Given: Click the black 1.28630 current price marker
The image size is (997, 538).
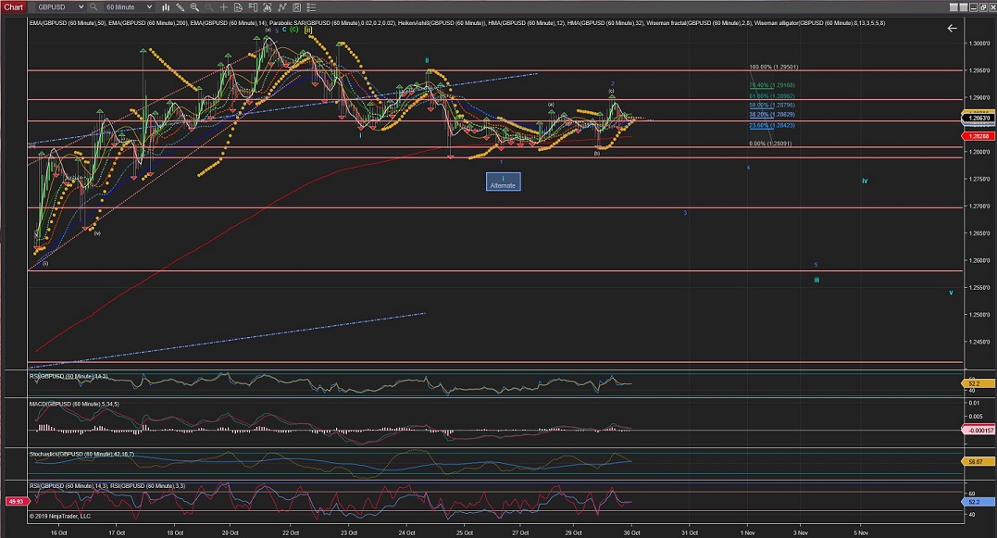Looking at the screenshot, I should tap(978, 119).
